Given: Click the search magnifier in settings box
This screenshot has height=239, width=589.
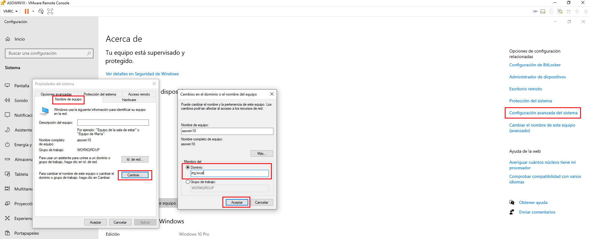Looking at the screenshot, I should coord(89,53).
